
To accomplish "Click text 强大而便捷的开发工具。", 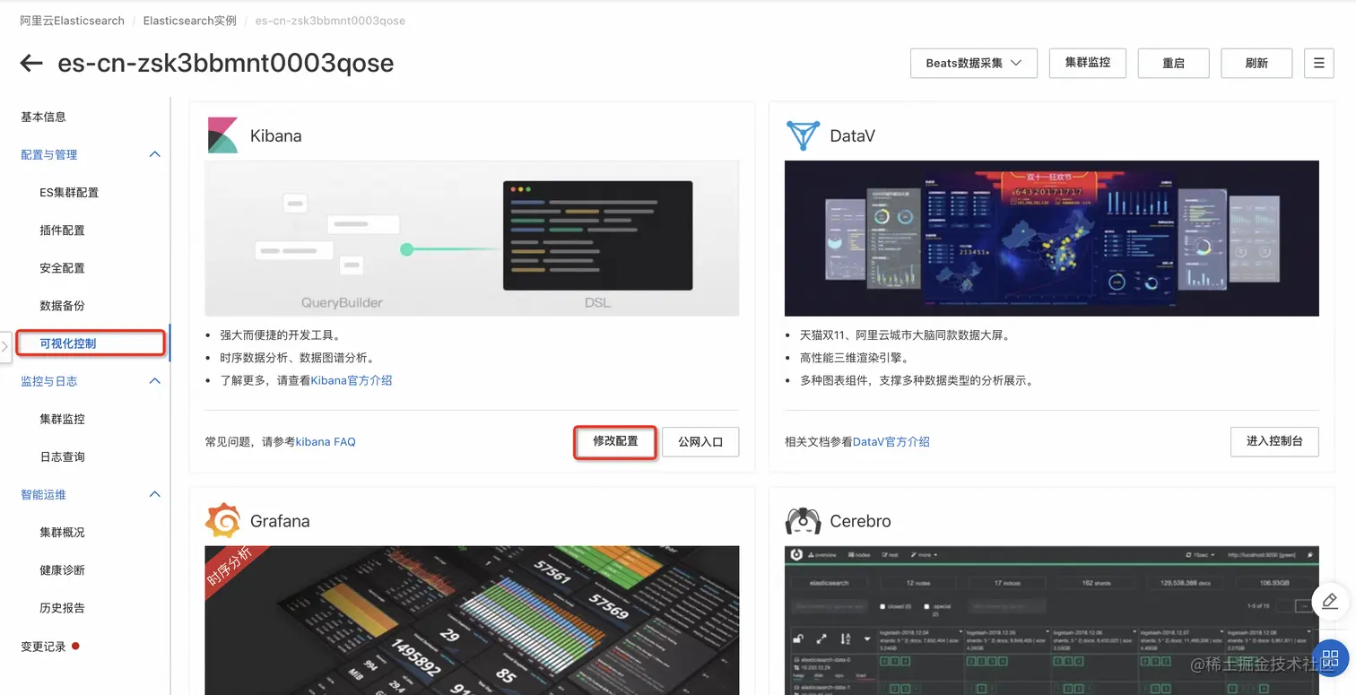I will pyautogui.click(x=281, y=335).
